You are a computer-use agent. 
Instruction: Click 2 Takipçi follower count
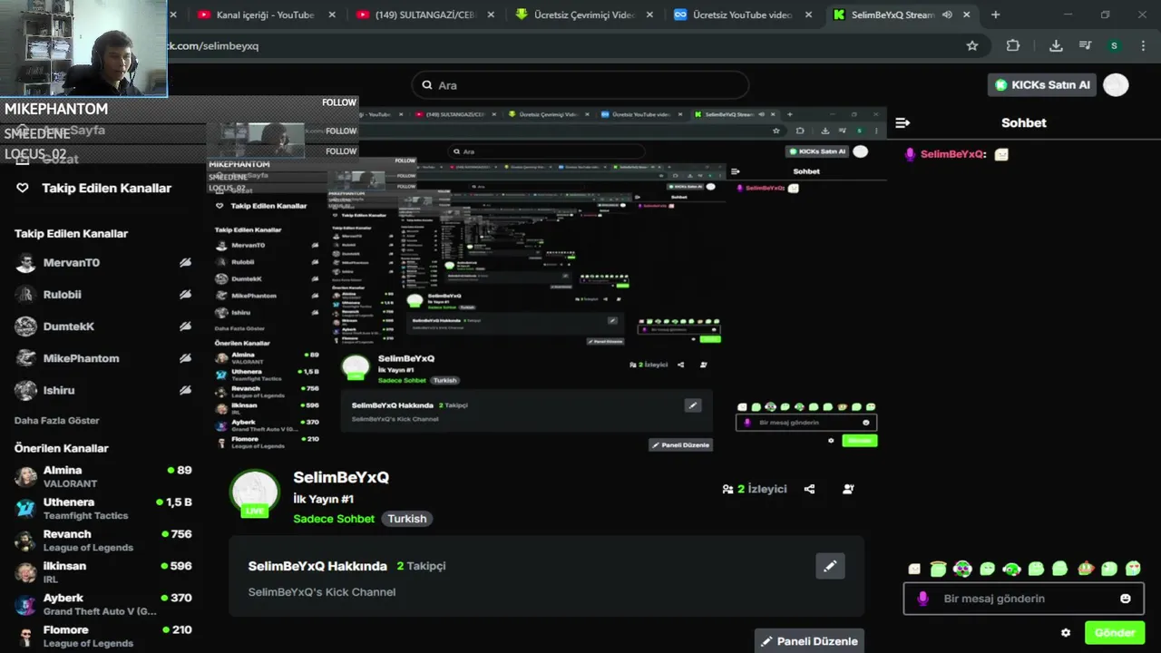coord(421,566)
